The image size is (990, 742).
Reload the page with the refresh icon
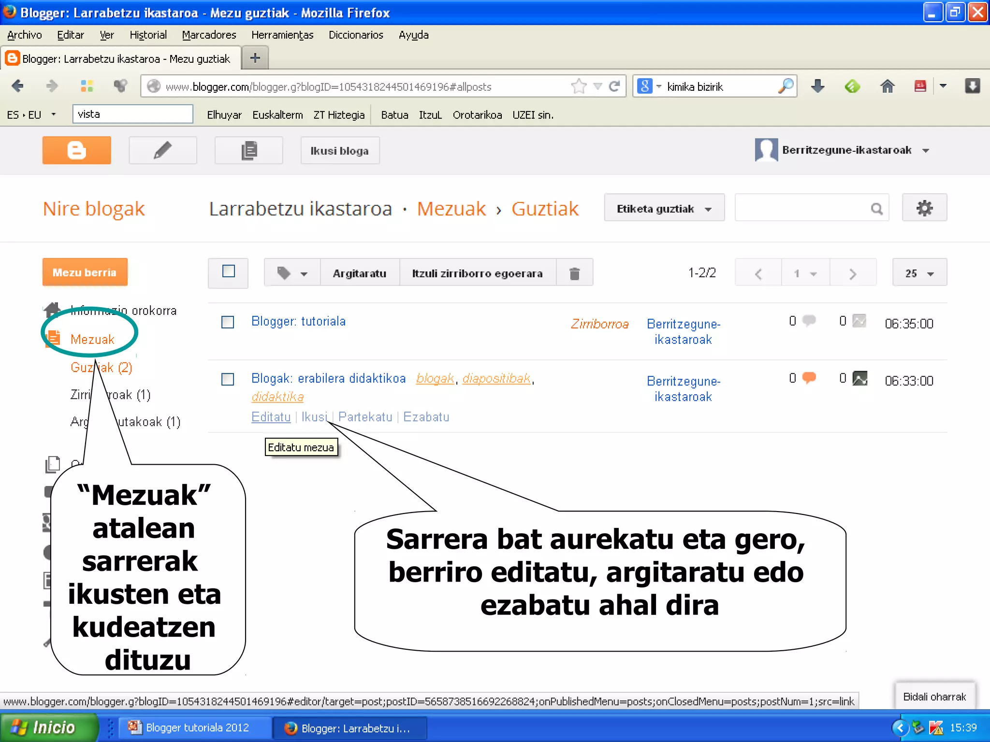[x=614, y=86]
